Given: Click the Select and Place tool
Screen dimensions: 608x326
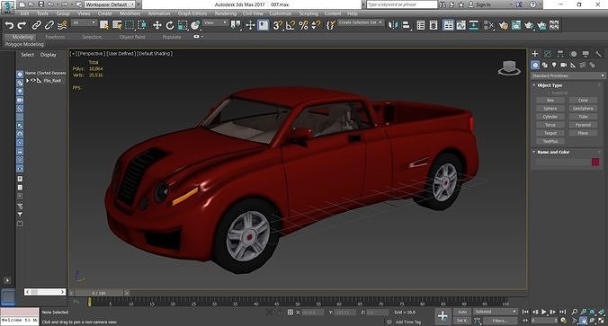Looking at the screenshot, I should click(x=195, y=25).
